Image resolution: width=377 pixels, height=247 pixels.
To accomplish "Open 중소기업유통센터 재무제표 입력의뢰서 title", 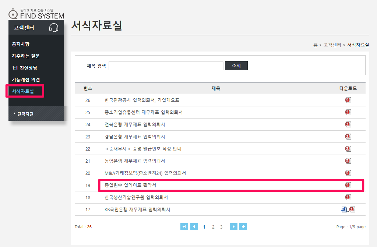I will [144, 112].
